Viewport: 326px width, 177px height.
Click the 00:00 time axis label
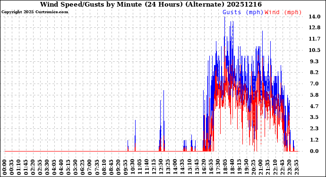tap(5, 168)
